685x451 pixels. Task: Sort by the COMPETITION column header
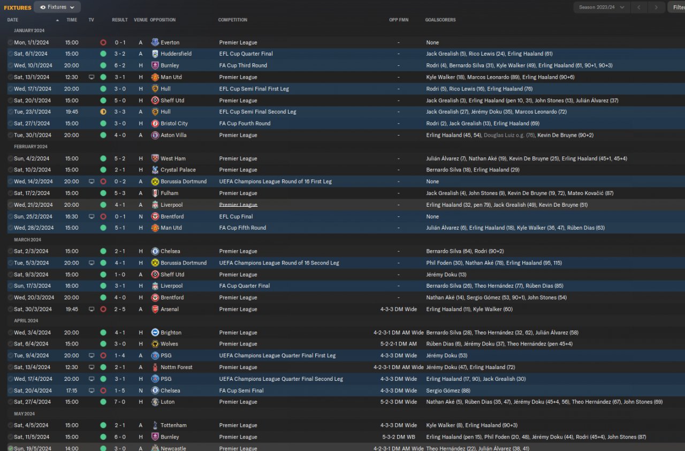pyautogui.click(x=233, y=20)
